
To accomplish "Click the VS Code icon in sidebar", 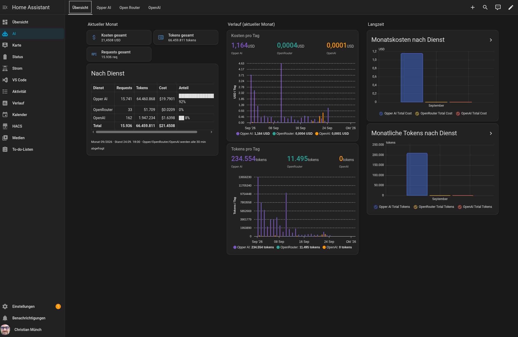I will tap(5, 80).
